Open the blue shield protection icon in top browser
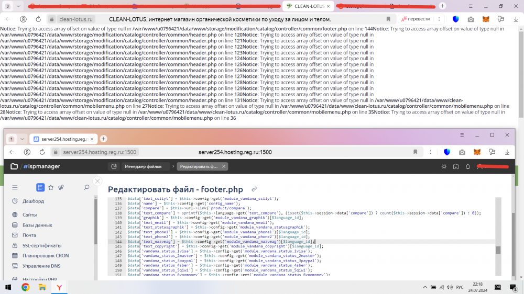This screenshot has height=294, width=524. [x=456, y=19]
